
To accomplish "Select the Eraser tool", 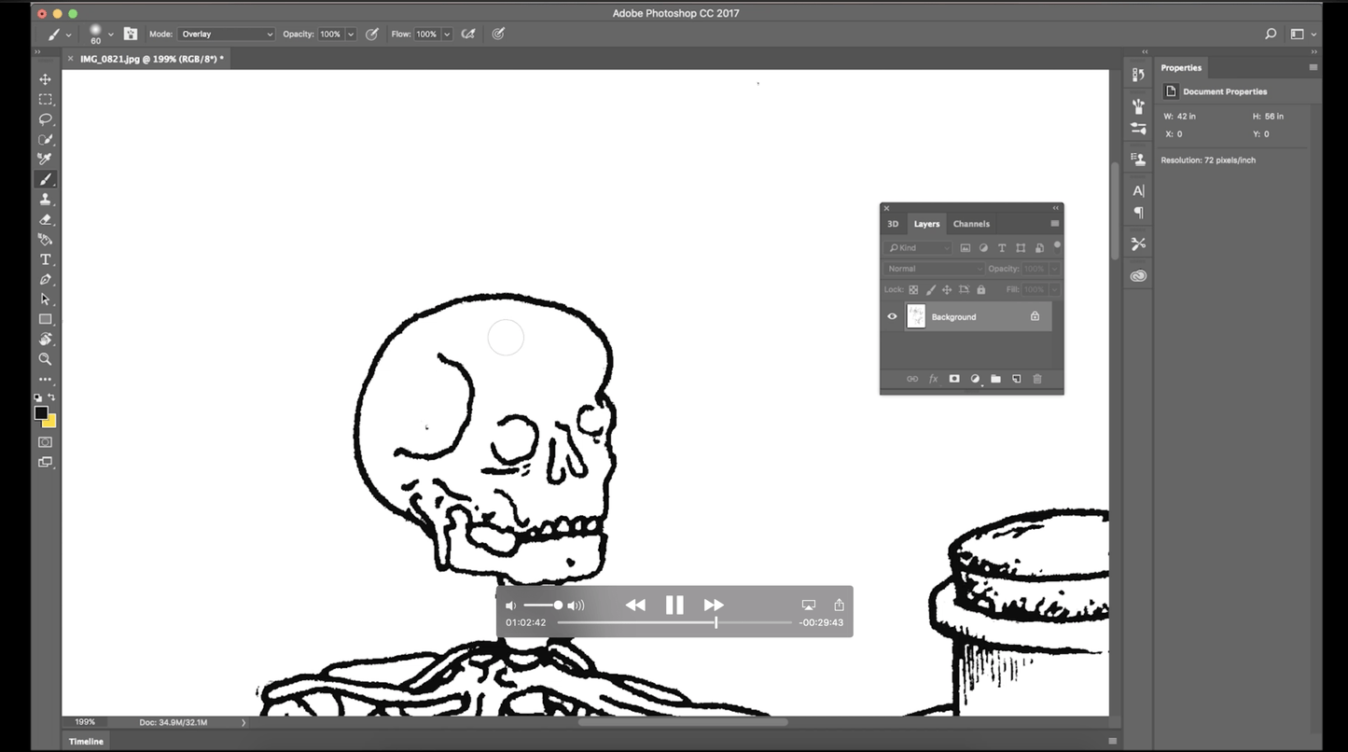I will point(45,219).
